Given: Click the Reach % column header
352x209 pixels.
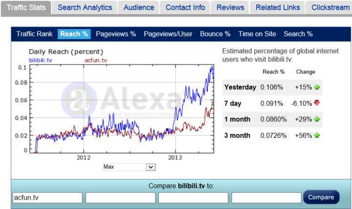Looking at the screenshot, I should [x=273, y=72].
